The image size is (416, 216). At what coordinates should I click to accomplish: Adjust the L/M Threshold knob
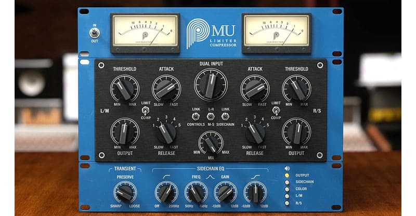click(125, 89)
